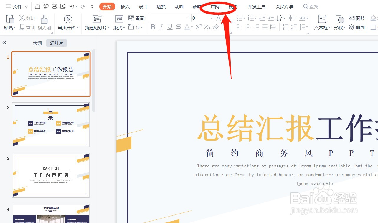
Task: Justify text alignment
Action: coord(265,27)
